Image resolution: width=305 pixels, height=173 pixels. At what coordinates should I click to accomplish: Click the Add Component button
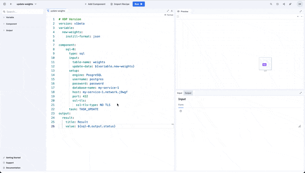[95, 4]
